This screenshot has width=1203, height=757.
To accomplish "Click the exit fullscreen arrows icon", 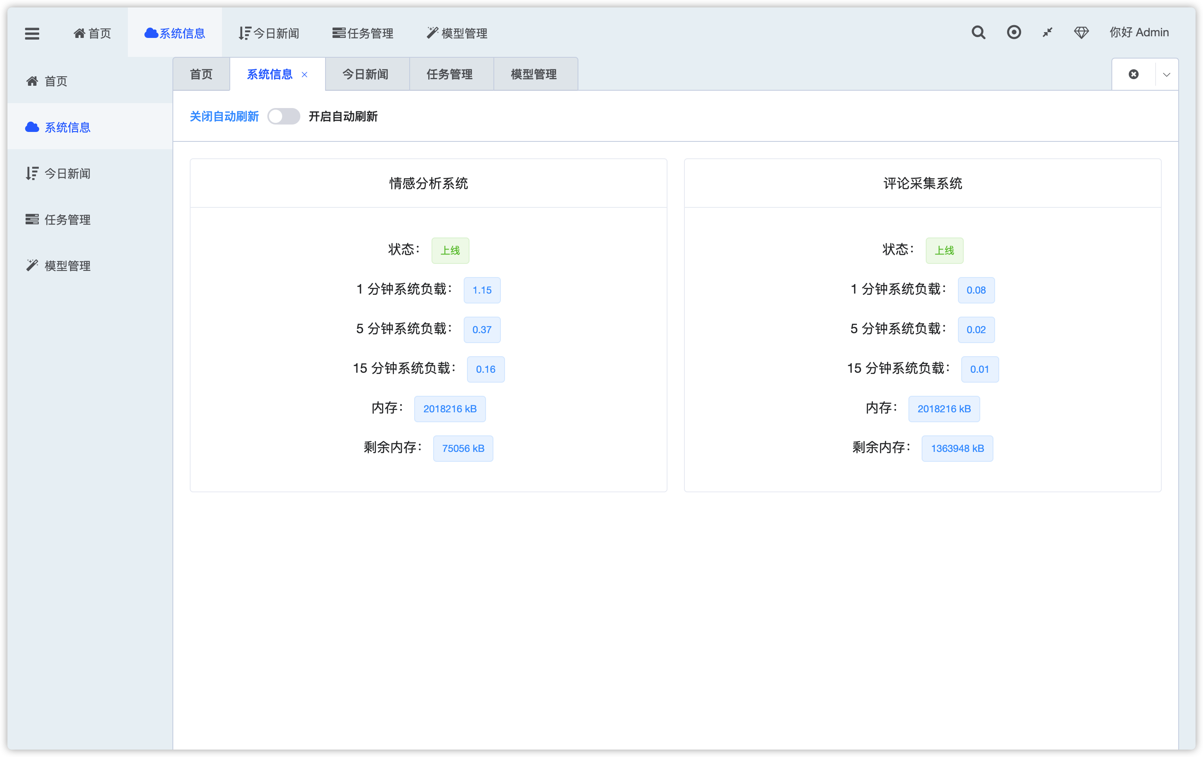I will [x=1047, y=33].
